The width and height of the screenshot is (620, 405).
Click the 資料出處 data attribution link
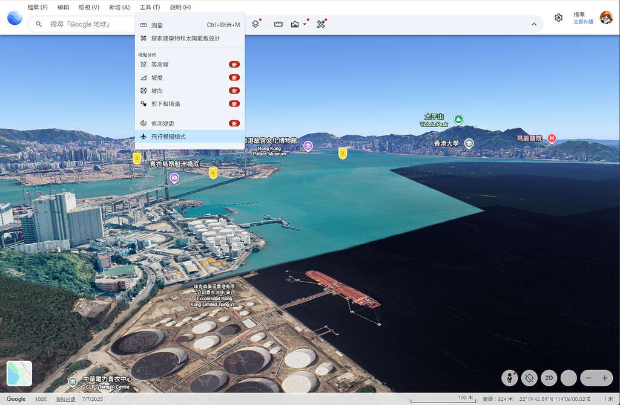[x=65, y=399]
